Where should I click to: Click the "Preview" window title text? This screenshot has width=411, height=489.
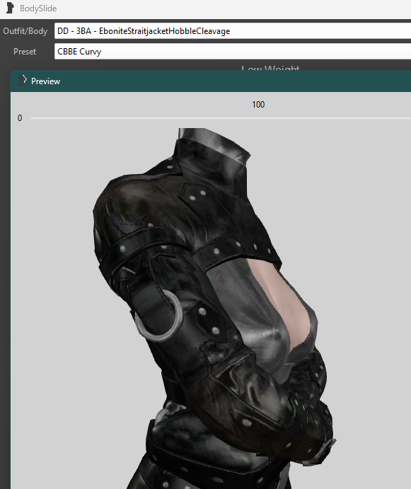tap(45, 81)
